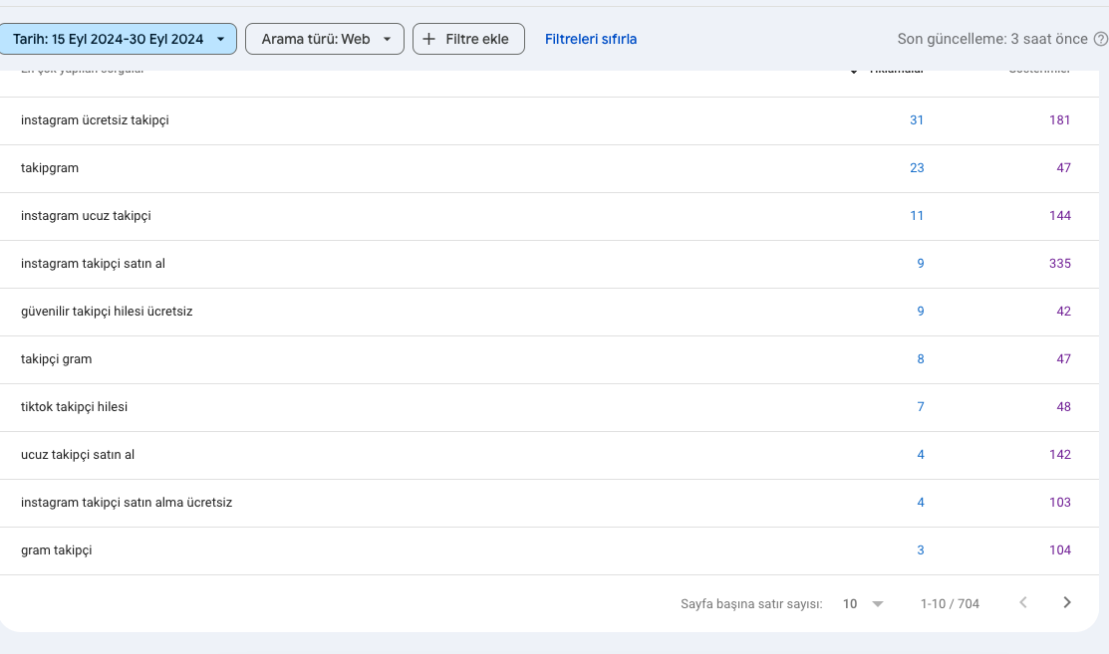Select query 'instagram takipçi satın alma ücretsiz'
The width and height of the screenshot is (1109, 654).
tap(127, 502)
